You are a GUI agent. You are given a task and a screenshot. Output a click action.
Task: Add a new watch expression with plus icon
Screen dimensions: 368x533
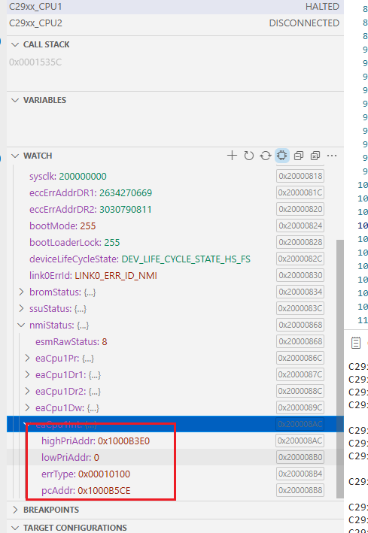232,156
